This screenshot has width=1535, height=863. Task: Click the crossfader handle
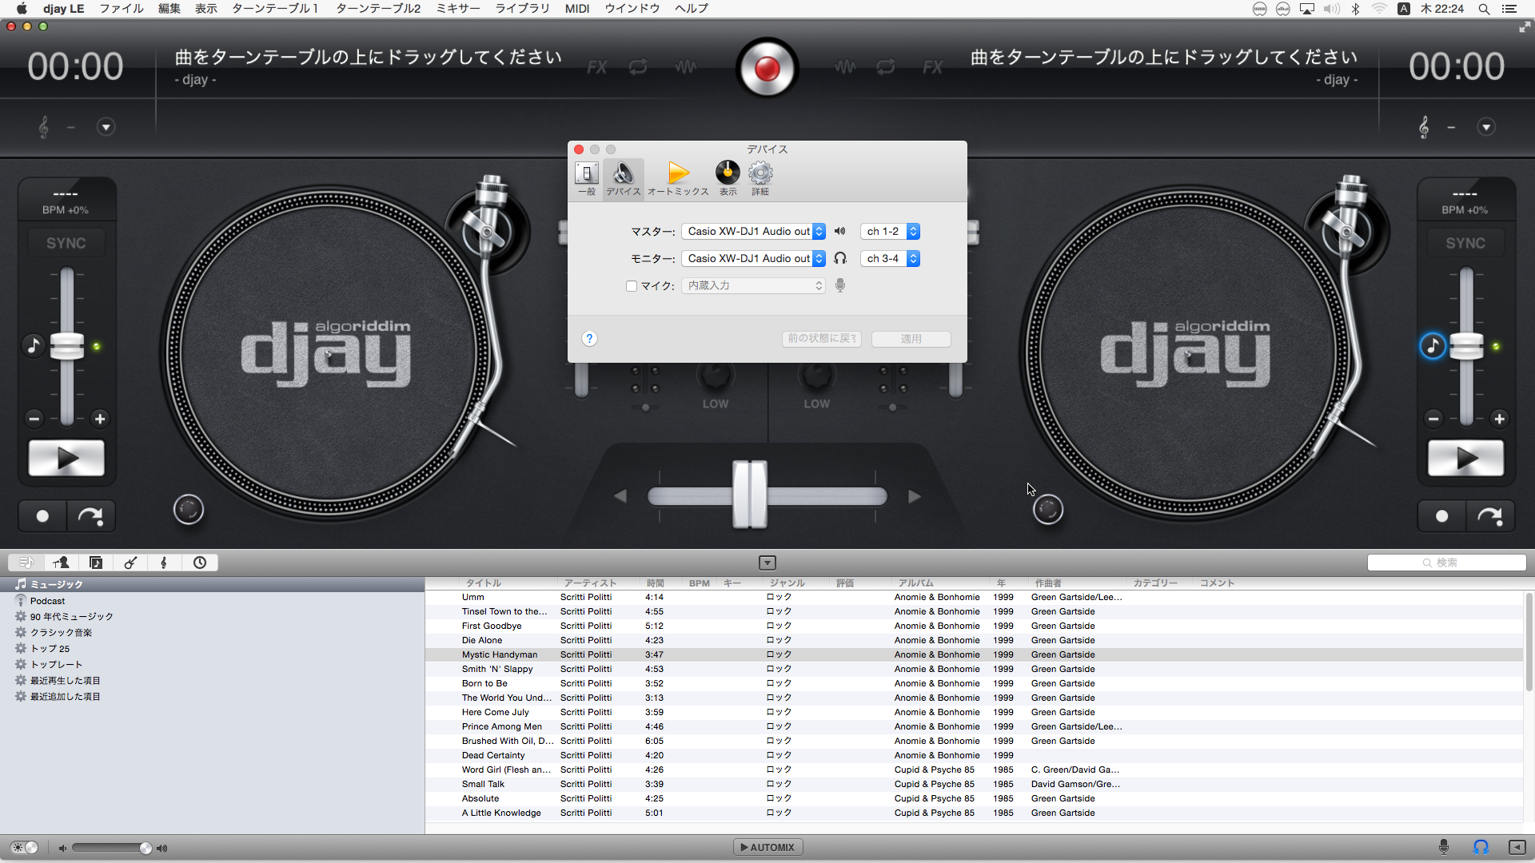coord(750,495)
